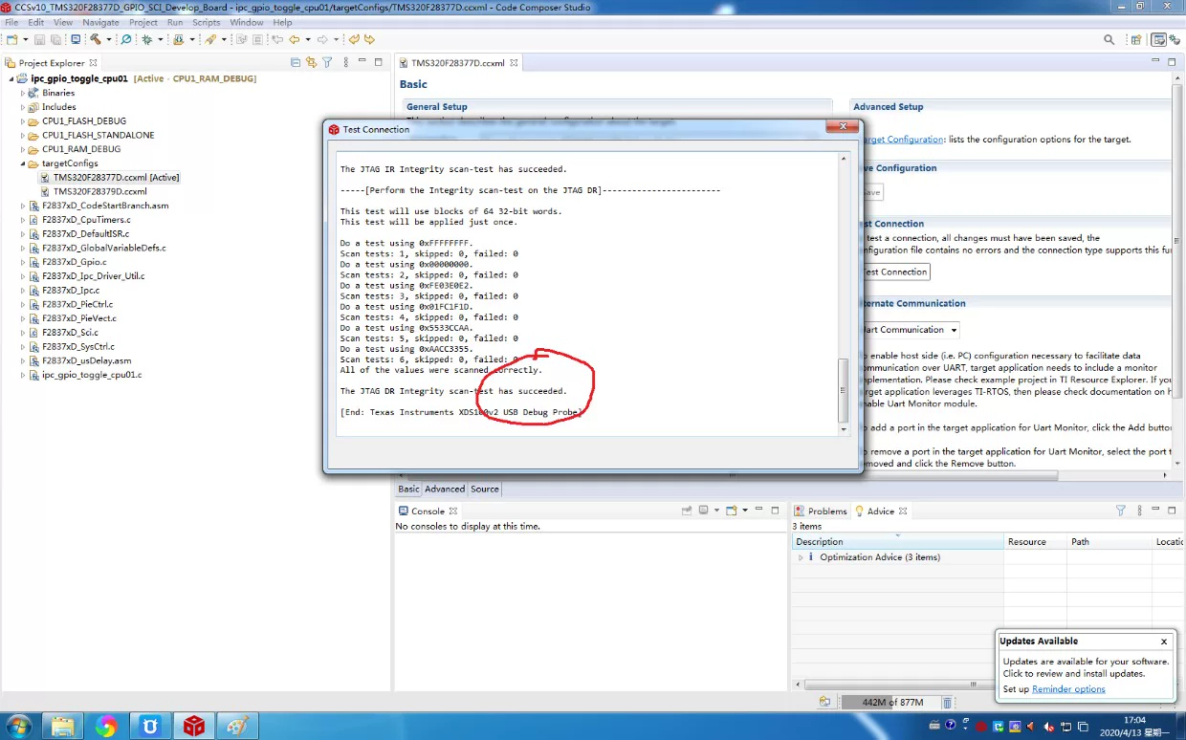Open the Scripts menu
Viewport: 1186px width, 740px height.
click(207, 22)
